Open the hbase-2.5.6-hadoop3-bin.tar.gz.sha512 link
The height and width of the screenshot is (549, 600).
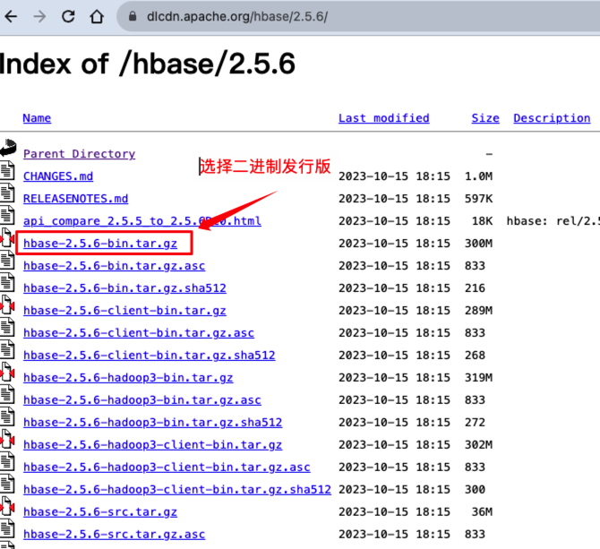coord(152,423)
